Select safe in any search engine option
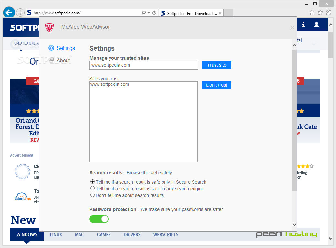The image size is (336, 248). tap(92, 188)
